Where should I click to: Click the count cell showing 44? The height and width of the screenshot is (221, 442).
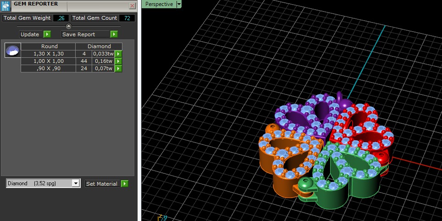click(84, 61)
